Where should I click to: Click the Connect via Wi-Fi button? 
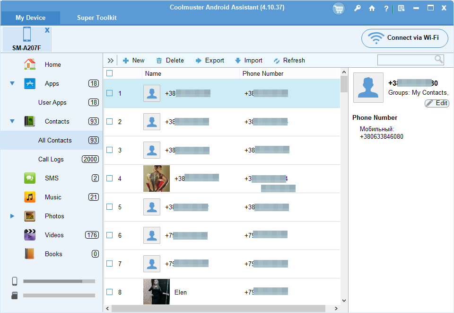(x=404, y=38)
